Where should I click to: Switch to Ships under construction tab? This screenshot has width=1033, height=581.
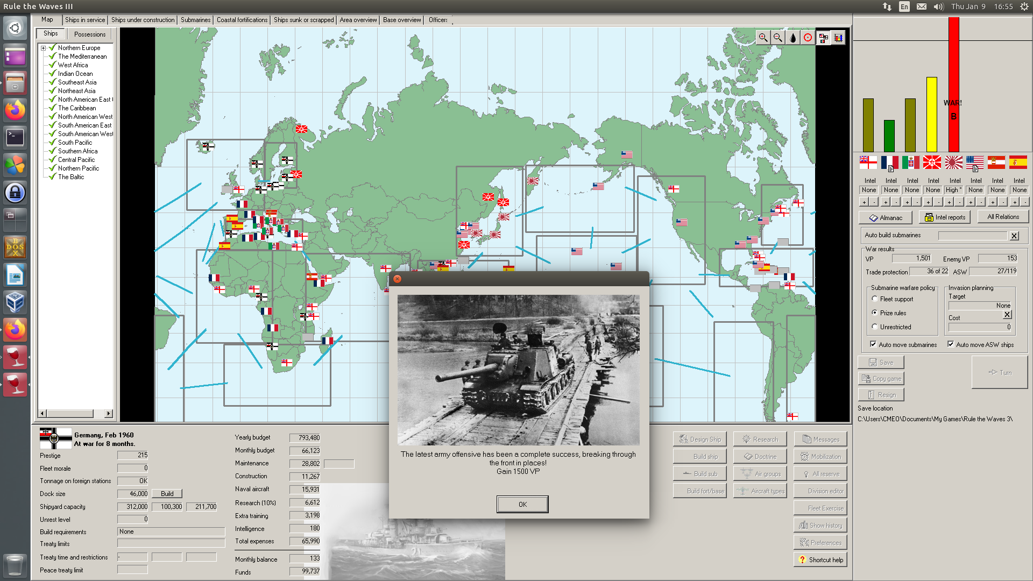[143, 20]
